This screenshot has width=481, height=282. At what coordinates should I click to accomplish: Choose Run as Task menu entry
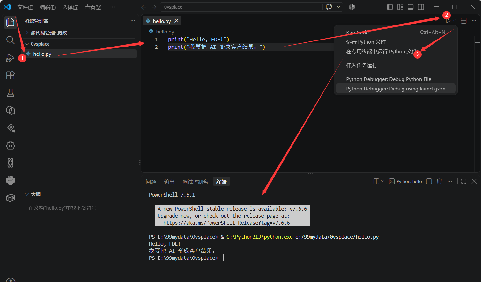pyautogui.click(x=396, y=65)
